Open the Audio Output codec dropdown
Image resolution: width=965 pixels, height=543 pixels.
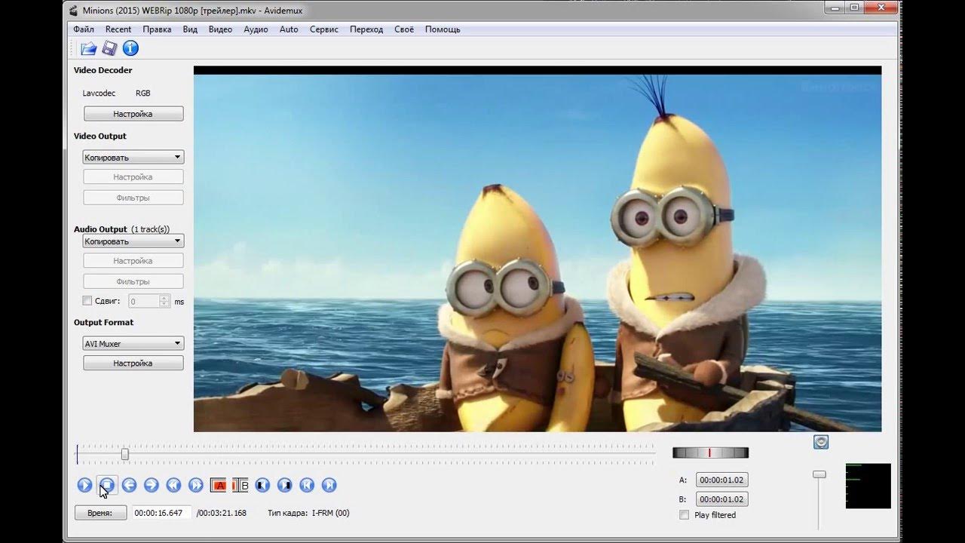pos(133,241)
